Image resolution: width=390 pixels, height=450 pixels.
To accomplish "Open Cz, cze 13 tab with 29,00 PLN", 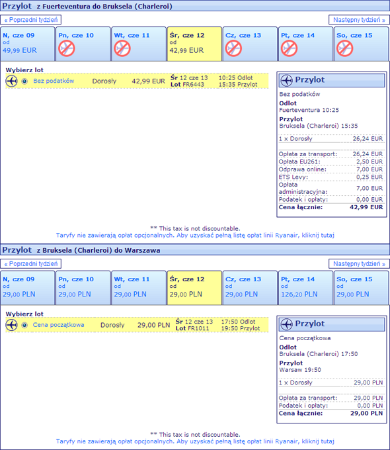I will coord(250,288).
